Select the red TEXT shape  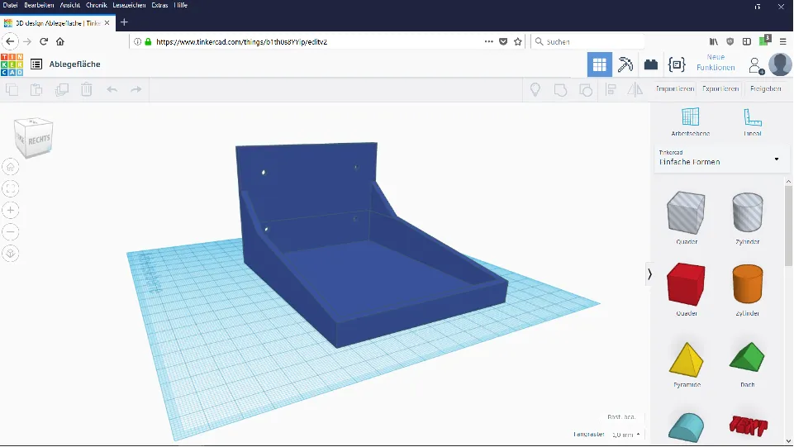[x=748, y=426]
